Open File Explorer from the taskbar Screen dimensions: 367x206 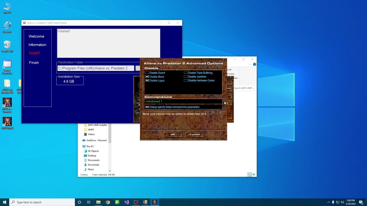point(98,202)
